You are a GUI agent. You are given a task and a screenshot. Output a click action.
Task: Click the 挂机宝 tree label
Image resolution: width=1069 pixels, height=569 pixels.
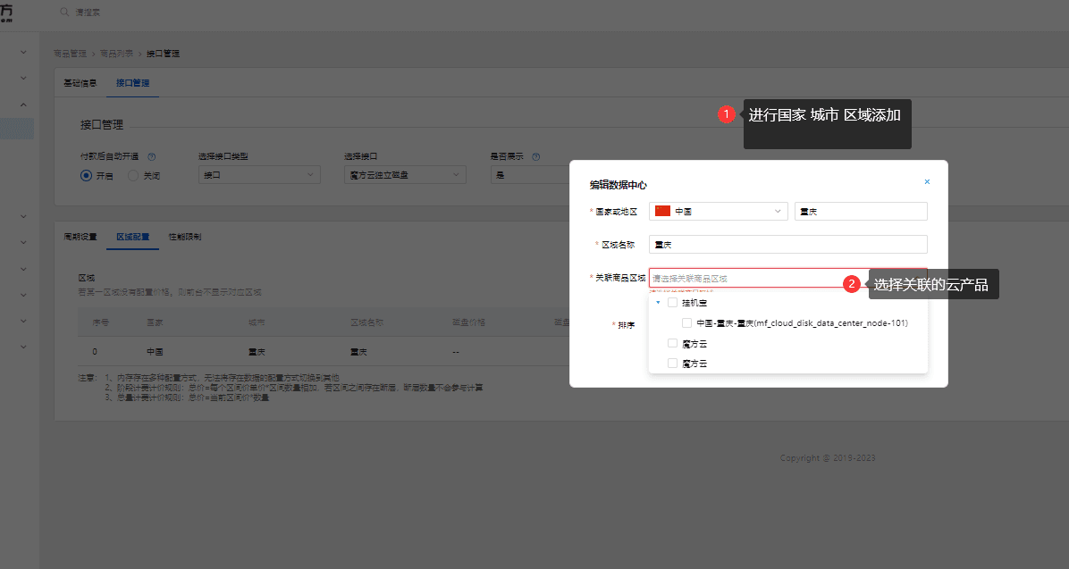(694, 303)
